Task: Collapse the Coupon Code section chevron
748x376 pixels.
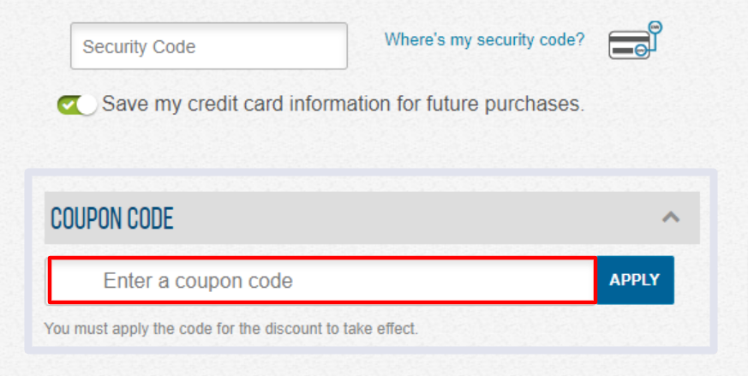Action: (x=671, y=218)
